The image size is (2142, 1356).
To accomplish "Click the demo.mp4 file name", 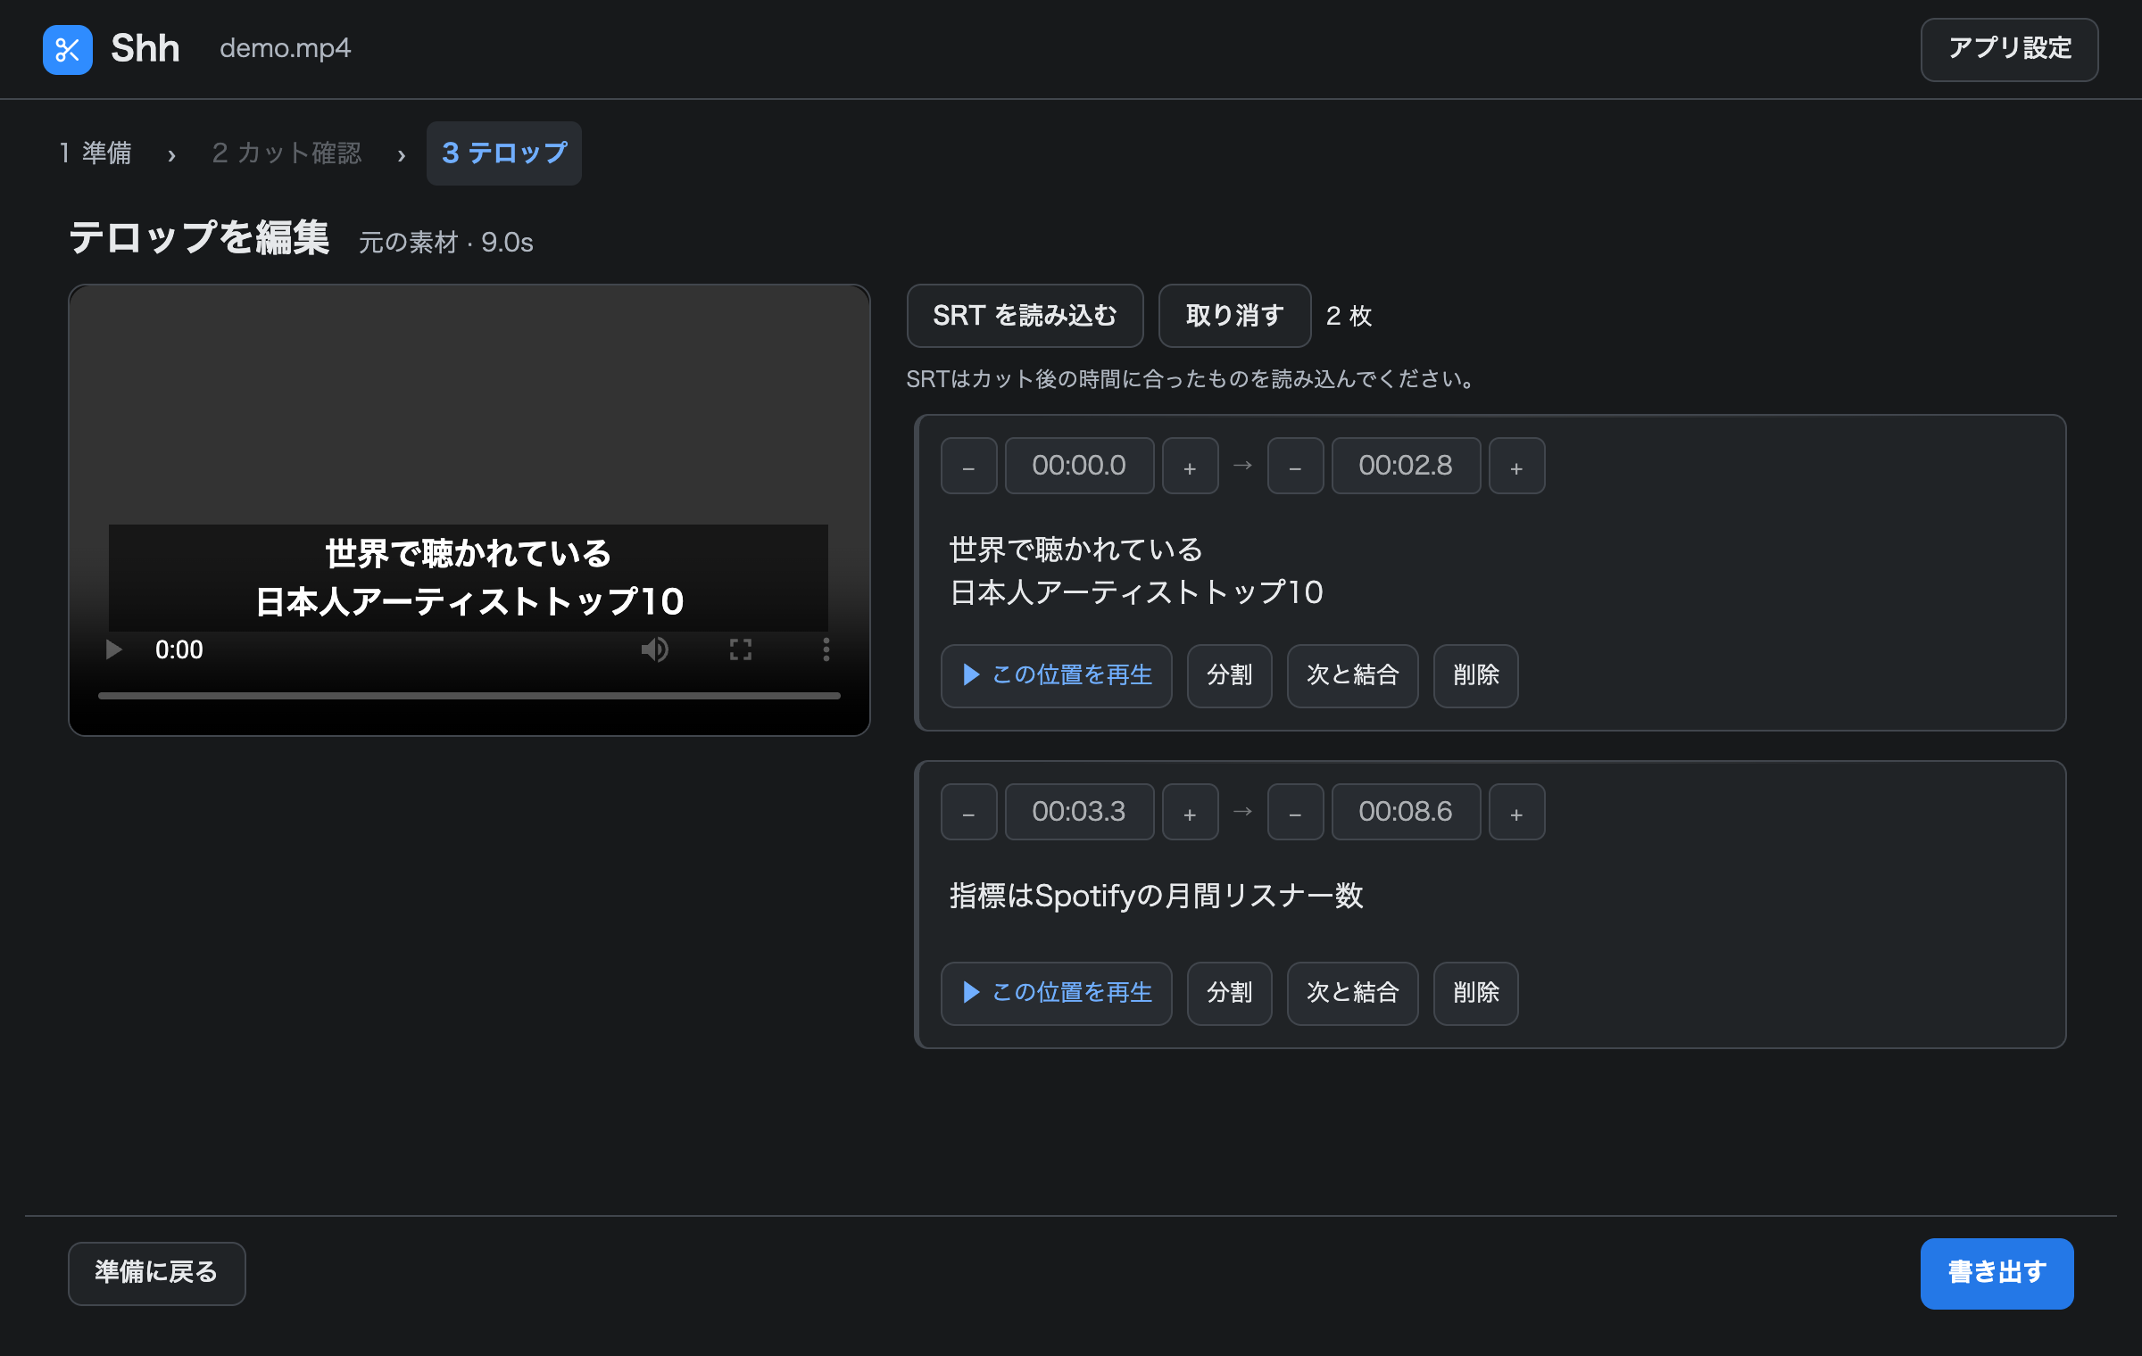I will pyautogui.click(x=286, y=48).
